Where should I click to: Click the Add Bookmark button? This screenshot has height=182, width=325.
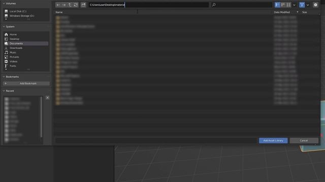(26, 83)
